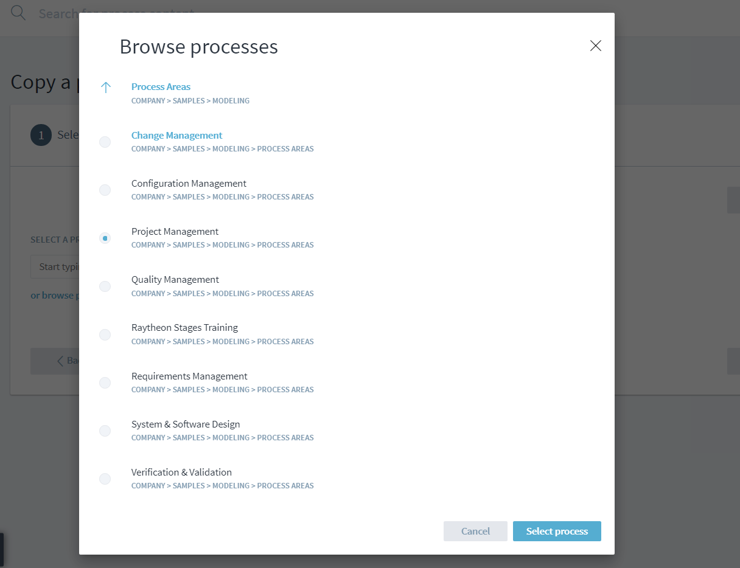Click the Requirements Management process name
This screenshot has width=740, height=568.
[189, 376]
